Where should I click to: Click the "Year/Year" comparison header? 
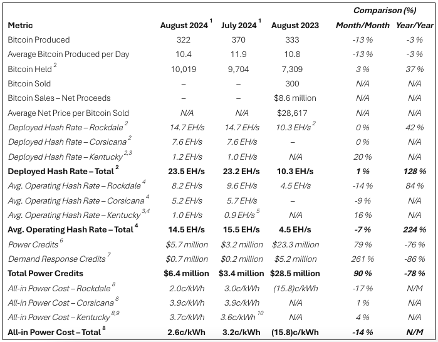(414, 26)
